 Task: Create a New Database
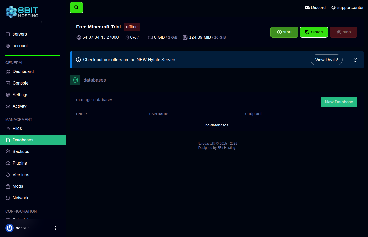[x=339, y=102]
